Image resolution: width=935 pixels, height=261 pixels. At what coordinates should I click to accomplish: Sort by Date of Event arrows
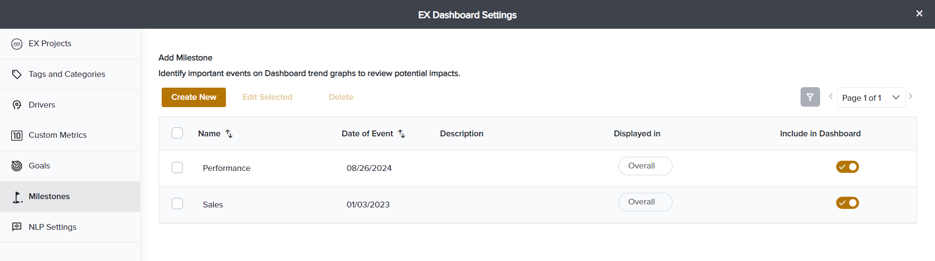pos(401,134)
